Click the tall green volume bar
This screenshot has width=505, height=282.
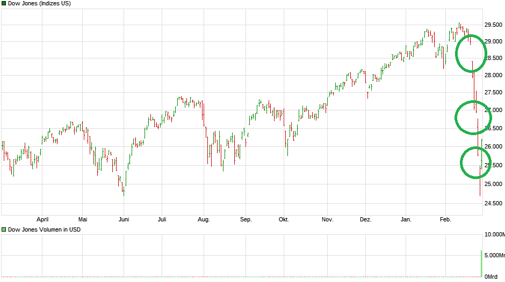pos(481,263)
